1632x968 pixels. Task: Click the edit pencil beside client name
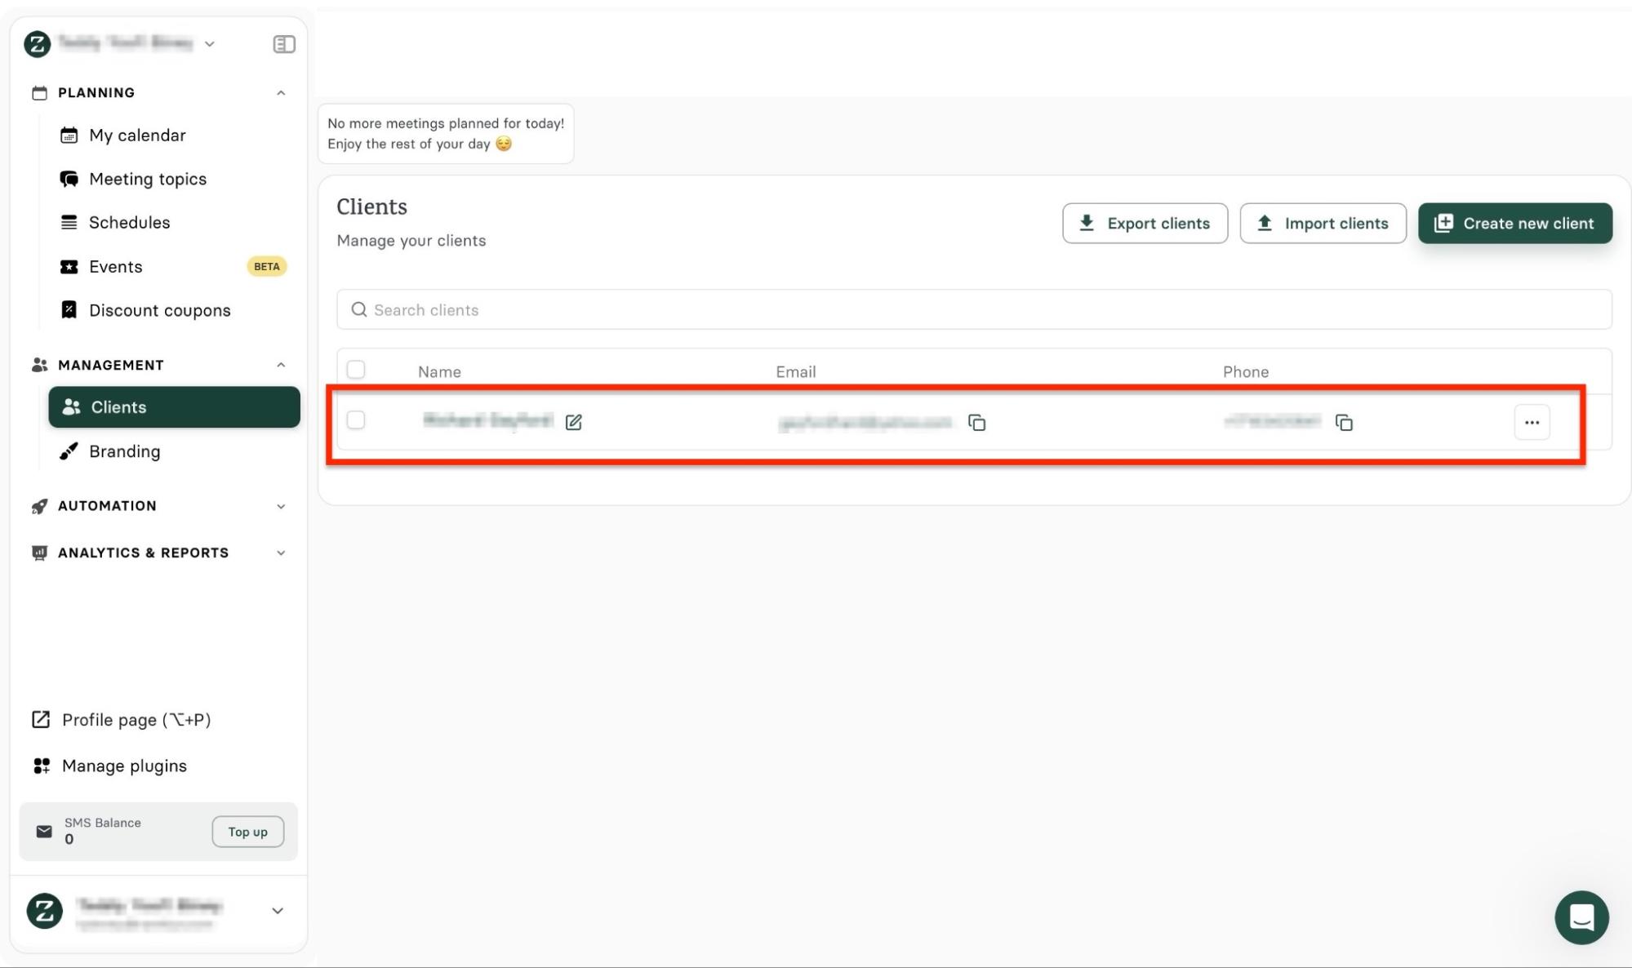click(x=573, y=422)
